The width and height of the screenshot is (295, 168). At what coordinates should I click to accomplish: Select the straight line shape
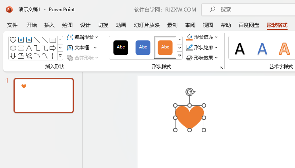[37, 40]
